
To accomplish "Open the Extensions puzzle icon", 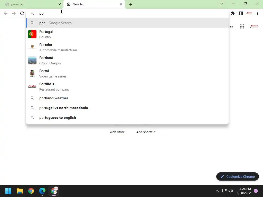I will tap(233, 13).
